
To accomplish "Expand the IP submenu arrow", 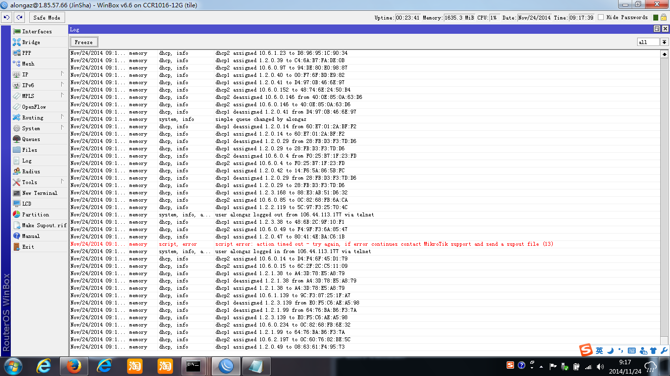I will click(x=62, y=74).
